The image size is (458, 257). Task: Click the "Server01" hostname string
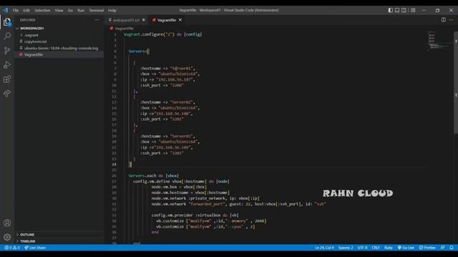click(x=181, y=69)
